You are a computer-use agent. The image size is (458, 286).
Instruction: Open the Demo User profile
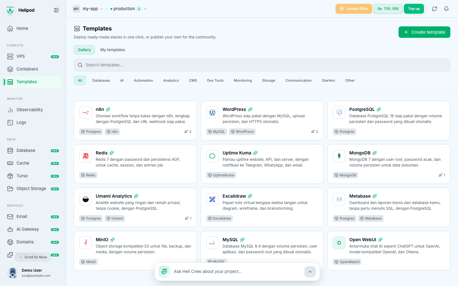[x=33, y=273]
